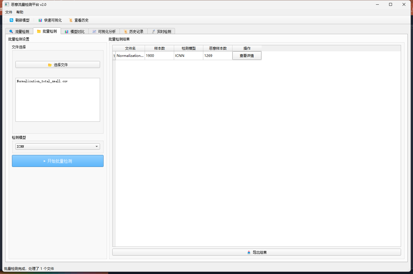
Task: Select Normalization_total_small.csv in the file list
Action: (42, 81)
